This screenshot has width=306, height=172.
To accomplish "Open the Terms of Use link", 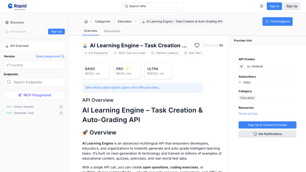I will [248, 114].
